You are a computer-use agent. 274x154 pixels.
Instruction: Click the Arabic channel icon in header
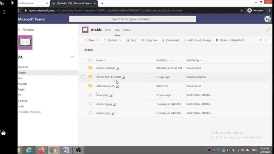point(85,30)
